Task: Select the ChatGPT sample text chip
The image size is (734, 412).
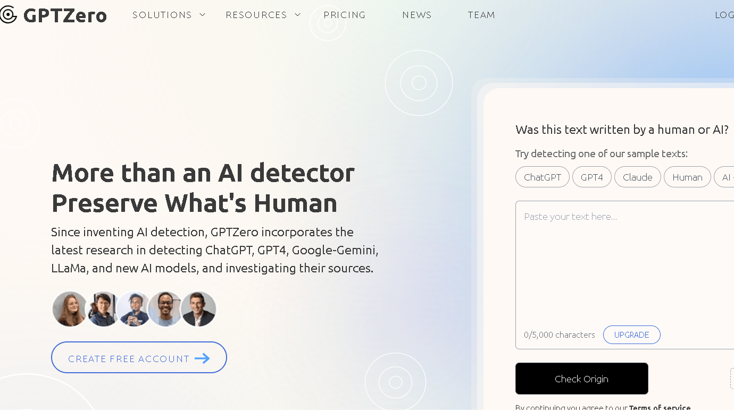Action: click(542, 177)
